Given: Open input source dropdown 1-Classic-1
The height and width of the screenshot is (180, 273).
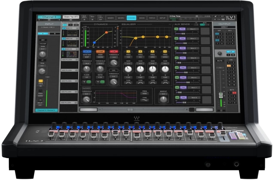Looking at the screenshot, I should pyautogui.click(x=49, y=28).
